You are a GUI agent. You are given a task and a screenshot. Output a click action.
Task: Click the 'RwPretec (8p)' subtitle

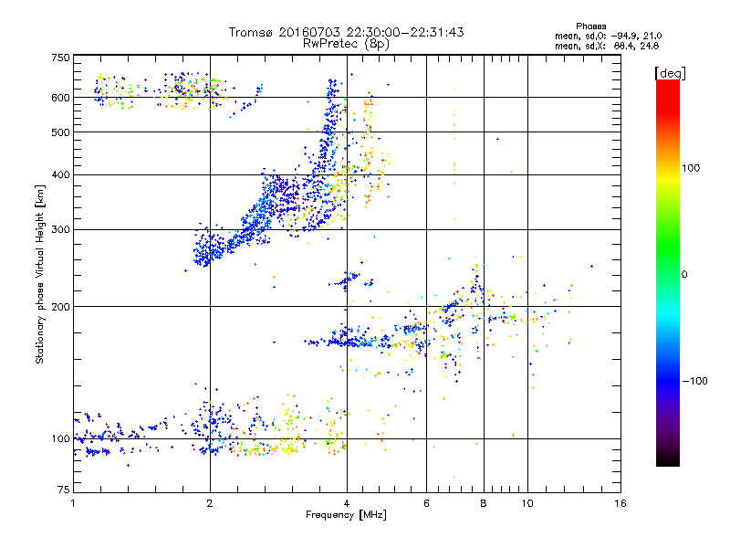346,44
